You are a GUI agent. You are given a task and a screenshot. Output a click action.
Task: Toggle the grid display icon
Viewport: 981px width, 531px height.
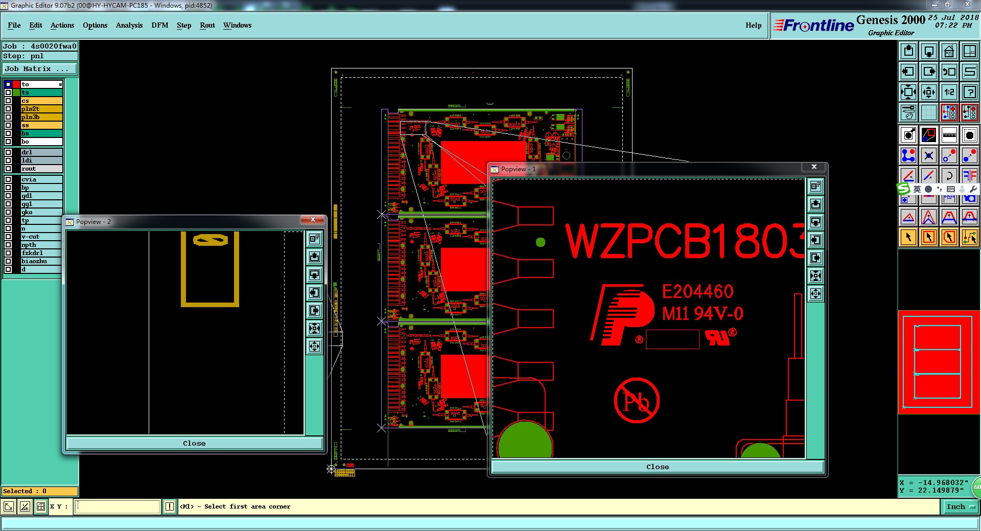[x=928, y=112]
